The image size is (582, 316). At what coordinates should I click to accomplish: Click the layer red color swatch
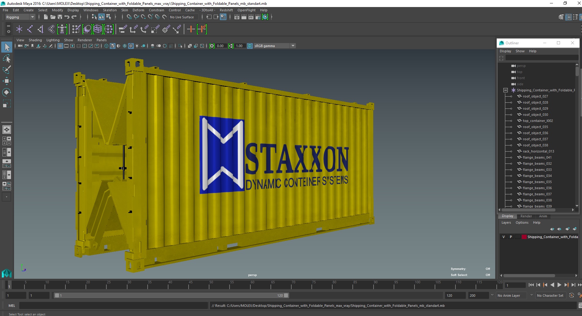pyautogui.click(x=524, y=237)
